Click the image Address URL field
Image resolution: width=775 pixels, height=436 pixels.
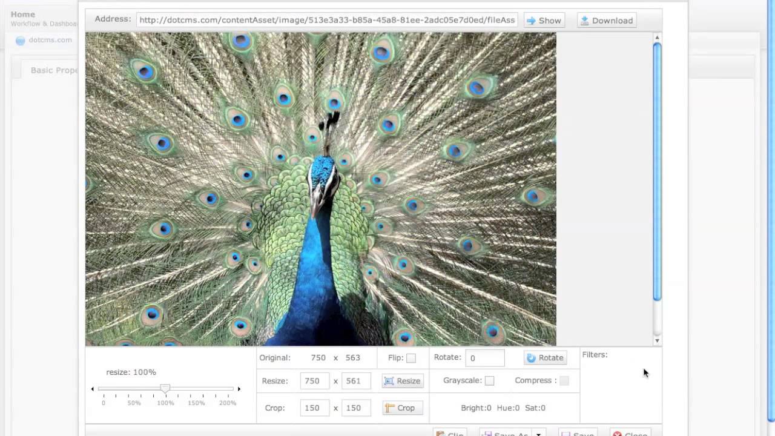[x=327, y=20]
